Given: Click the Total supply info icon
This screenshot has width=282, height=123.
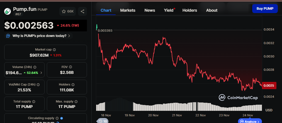Looking at the screenshot, I should click(34, 102).
